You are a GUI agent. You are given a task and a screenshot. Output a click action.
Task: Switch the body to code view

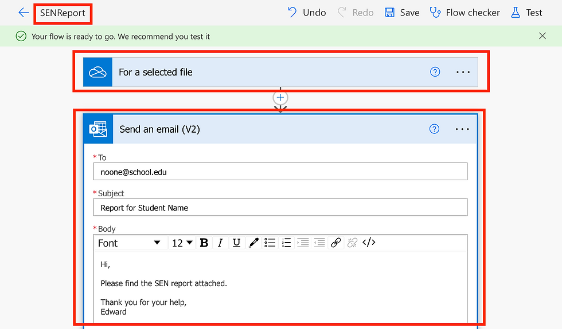pos(369,243)
